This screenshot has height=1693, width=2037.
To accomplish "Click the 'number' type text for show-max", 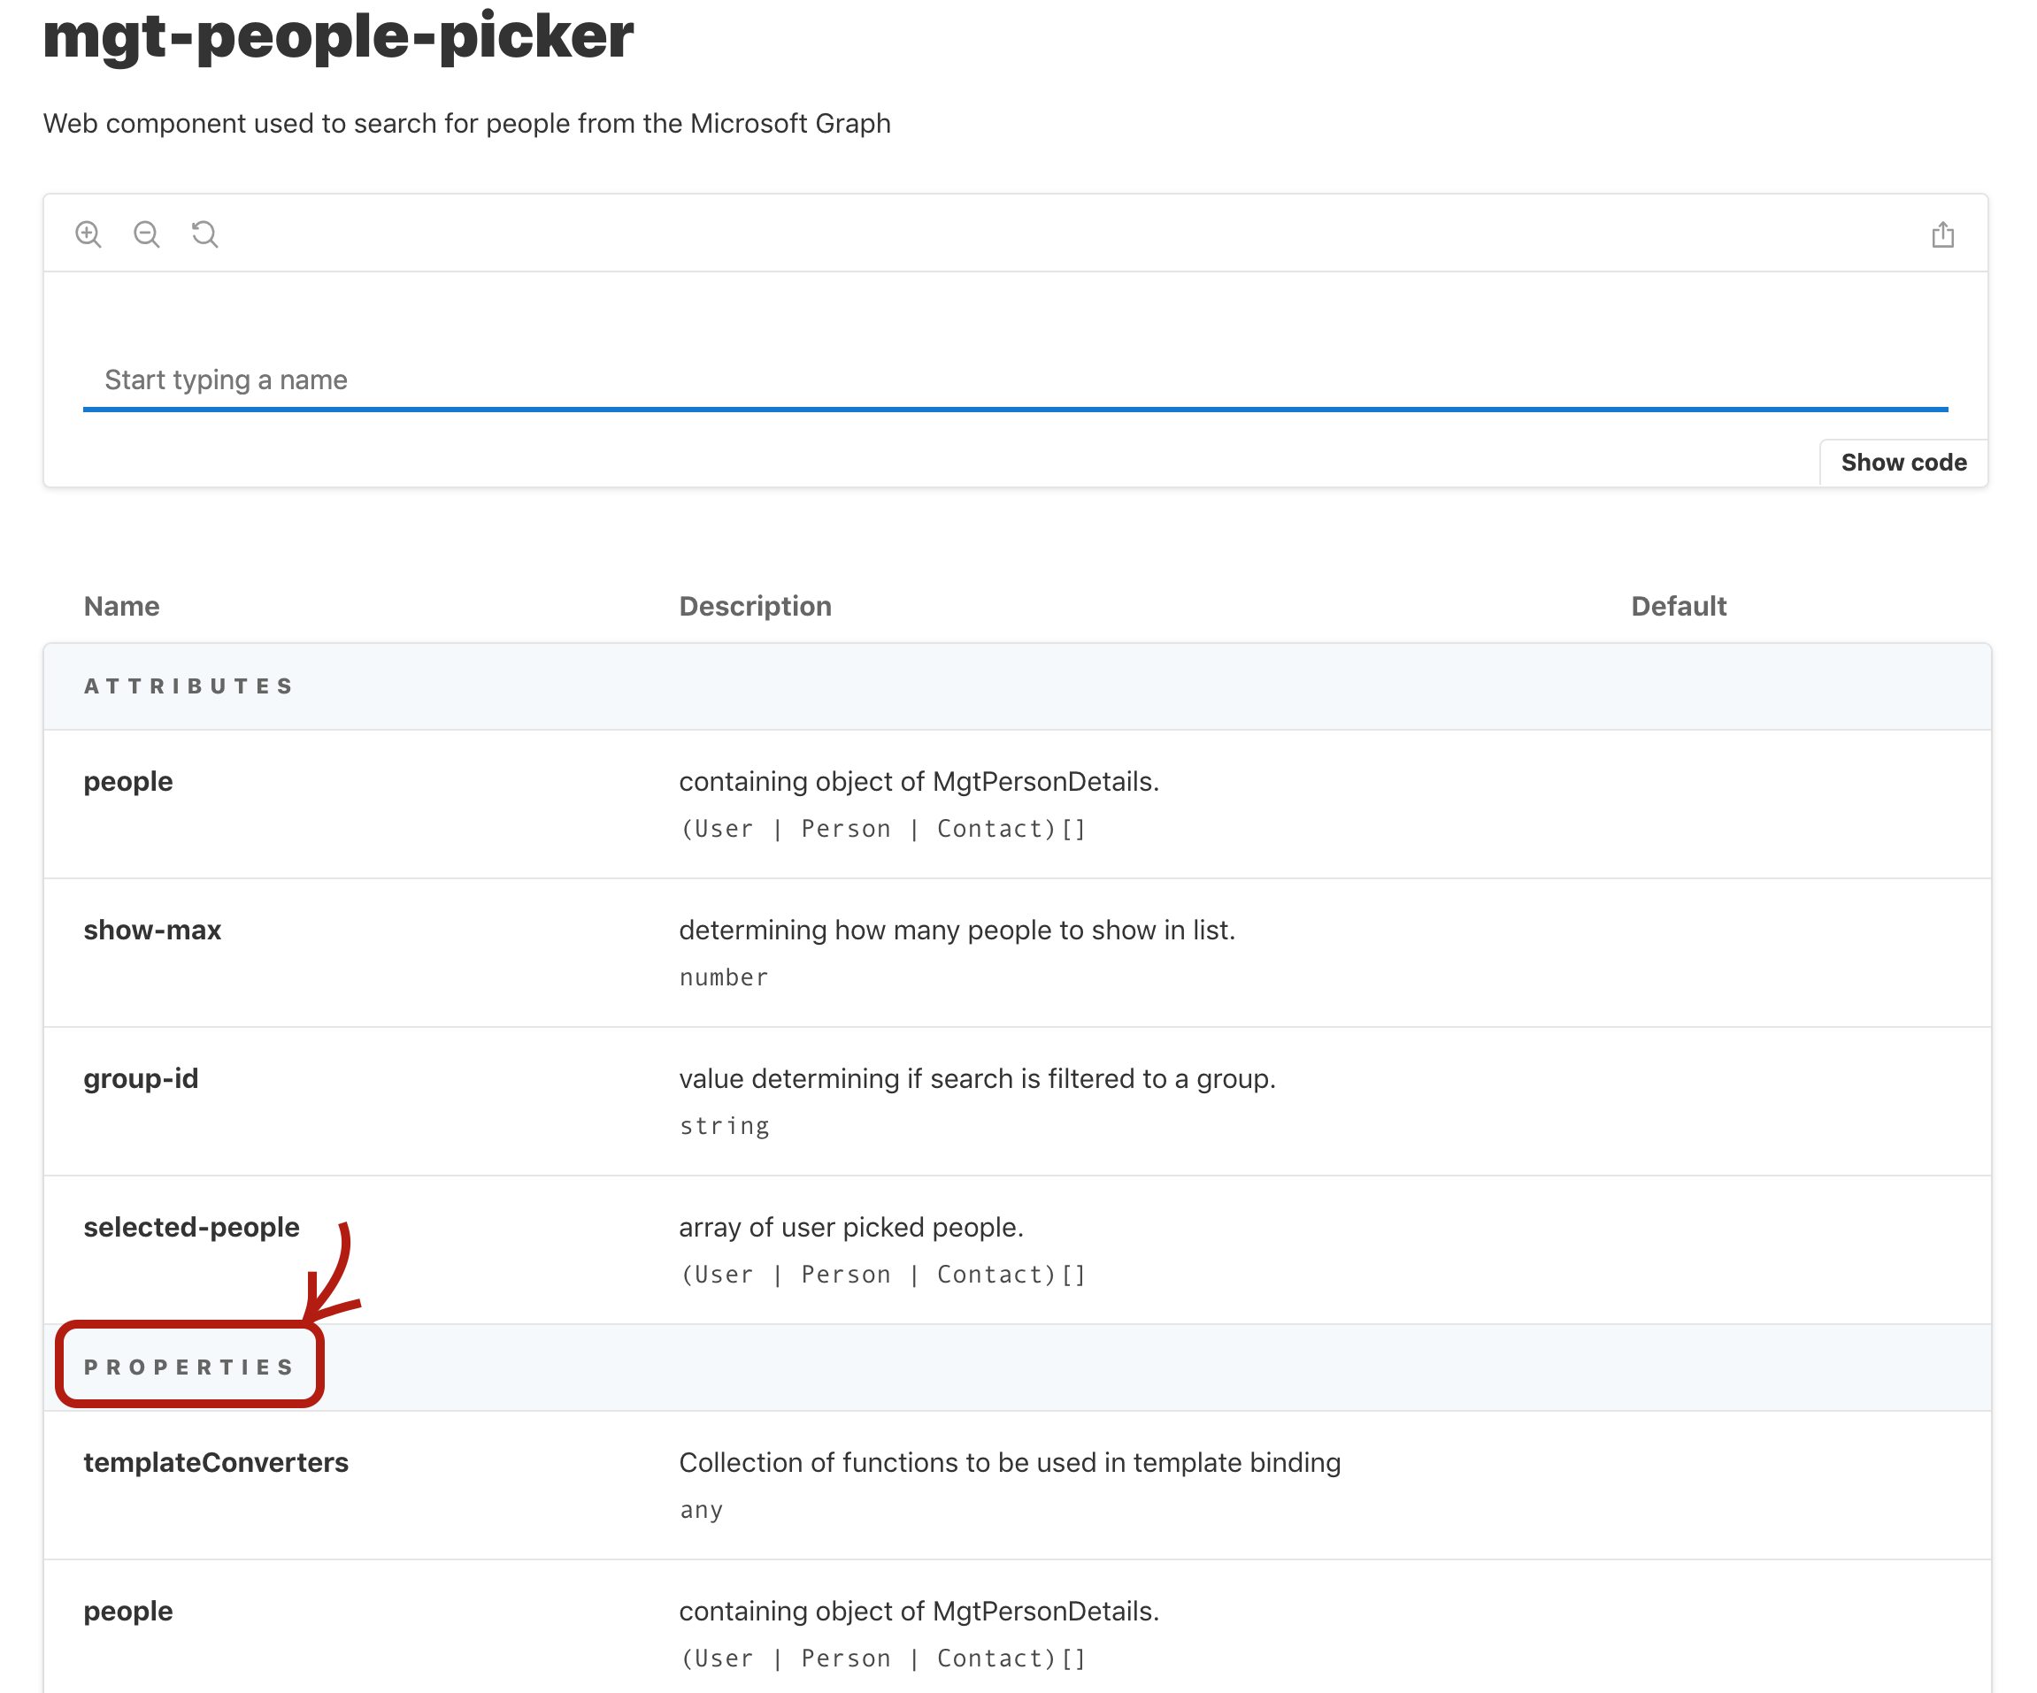I will pyautogui.click(x=724, y=977).
